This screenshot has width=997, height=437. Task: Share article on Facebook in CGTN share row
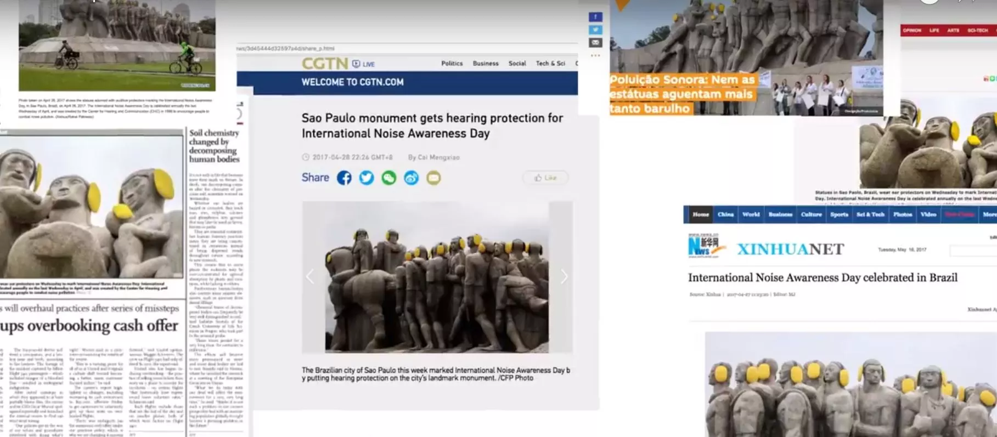pyautogui.click(x=344, y=178)
